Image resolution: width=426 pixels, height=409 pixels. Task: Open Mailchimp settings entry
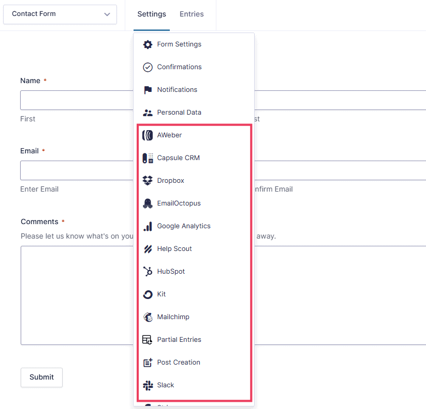[x=194, y=317]
